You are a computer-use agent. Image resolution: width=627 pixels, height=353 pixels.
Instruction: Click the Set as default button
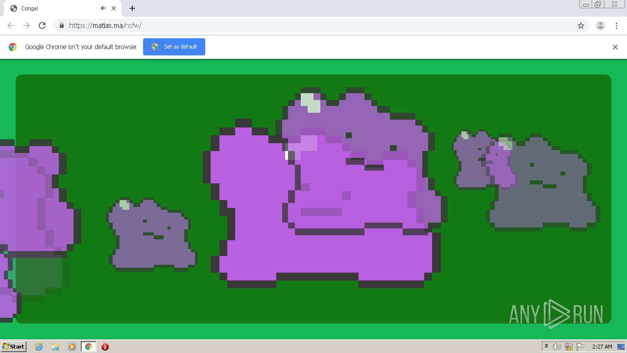(x=174, y=47)
